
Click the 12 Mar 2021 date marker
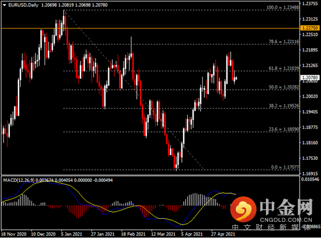pos(163,234)
